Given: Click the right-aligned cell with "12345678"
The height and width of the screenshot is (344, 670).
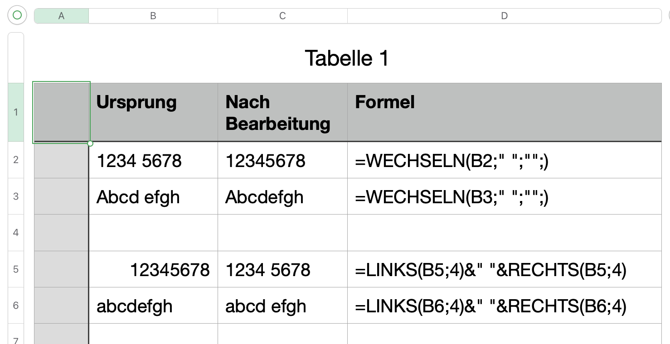Looking at the screenshot, I should (153, 270).
